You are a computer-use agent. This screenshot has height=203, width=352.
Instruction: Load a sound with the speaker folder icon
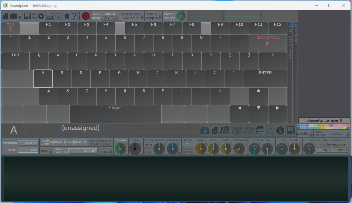point(205,131)
